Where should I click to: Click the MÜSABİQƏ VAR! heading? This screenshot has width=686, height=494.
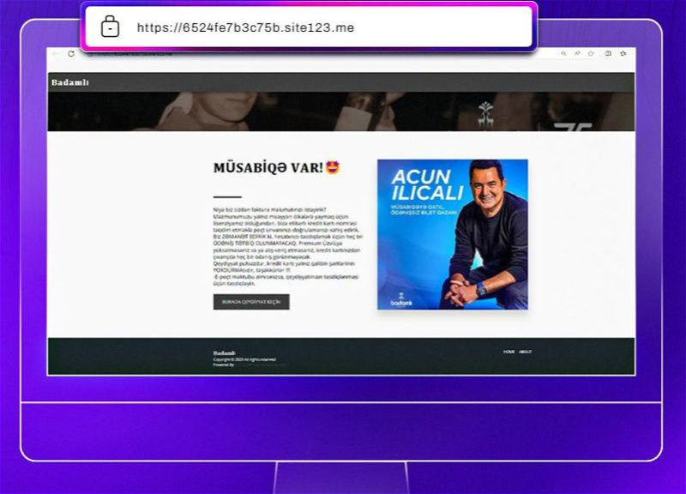coord(268,167)
